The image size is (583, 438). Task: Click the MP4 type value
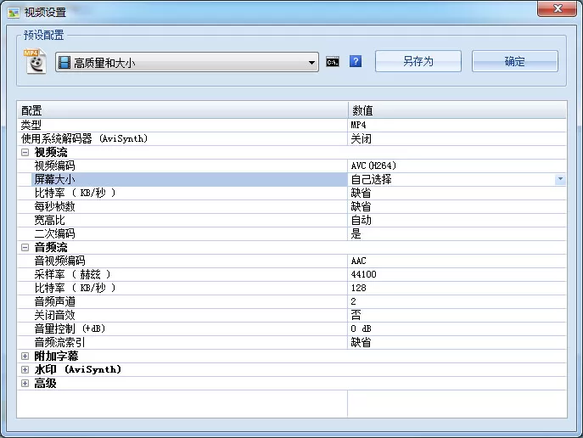tap(358, 125)
